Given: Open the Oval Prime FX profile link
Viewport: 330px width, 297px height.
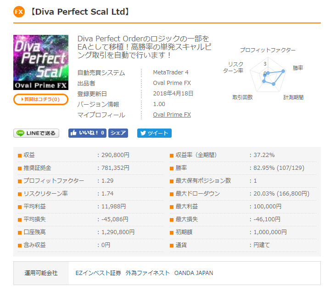Looking at the screenshot, I should click(x=172, y=115).
